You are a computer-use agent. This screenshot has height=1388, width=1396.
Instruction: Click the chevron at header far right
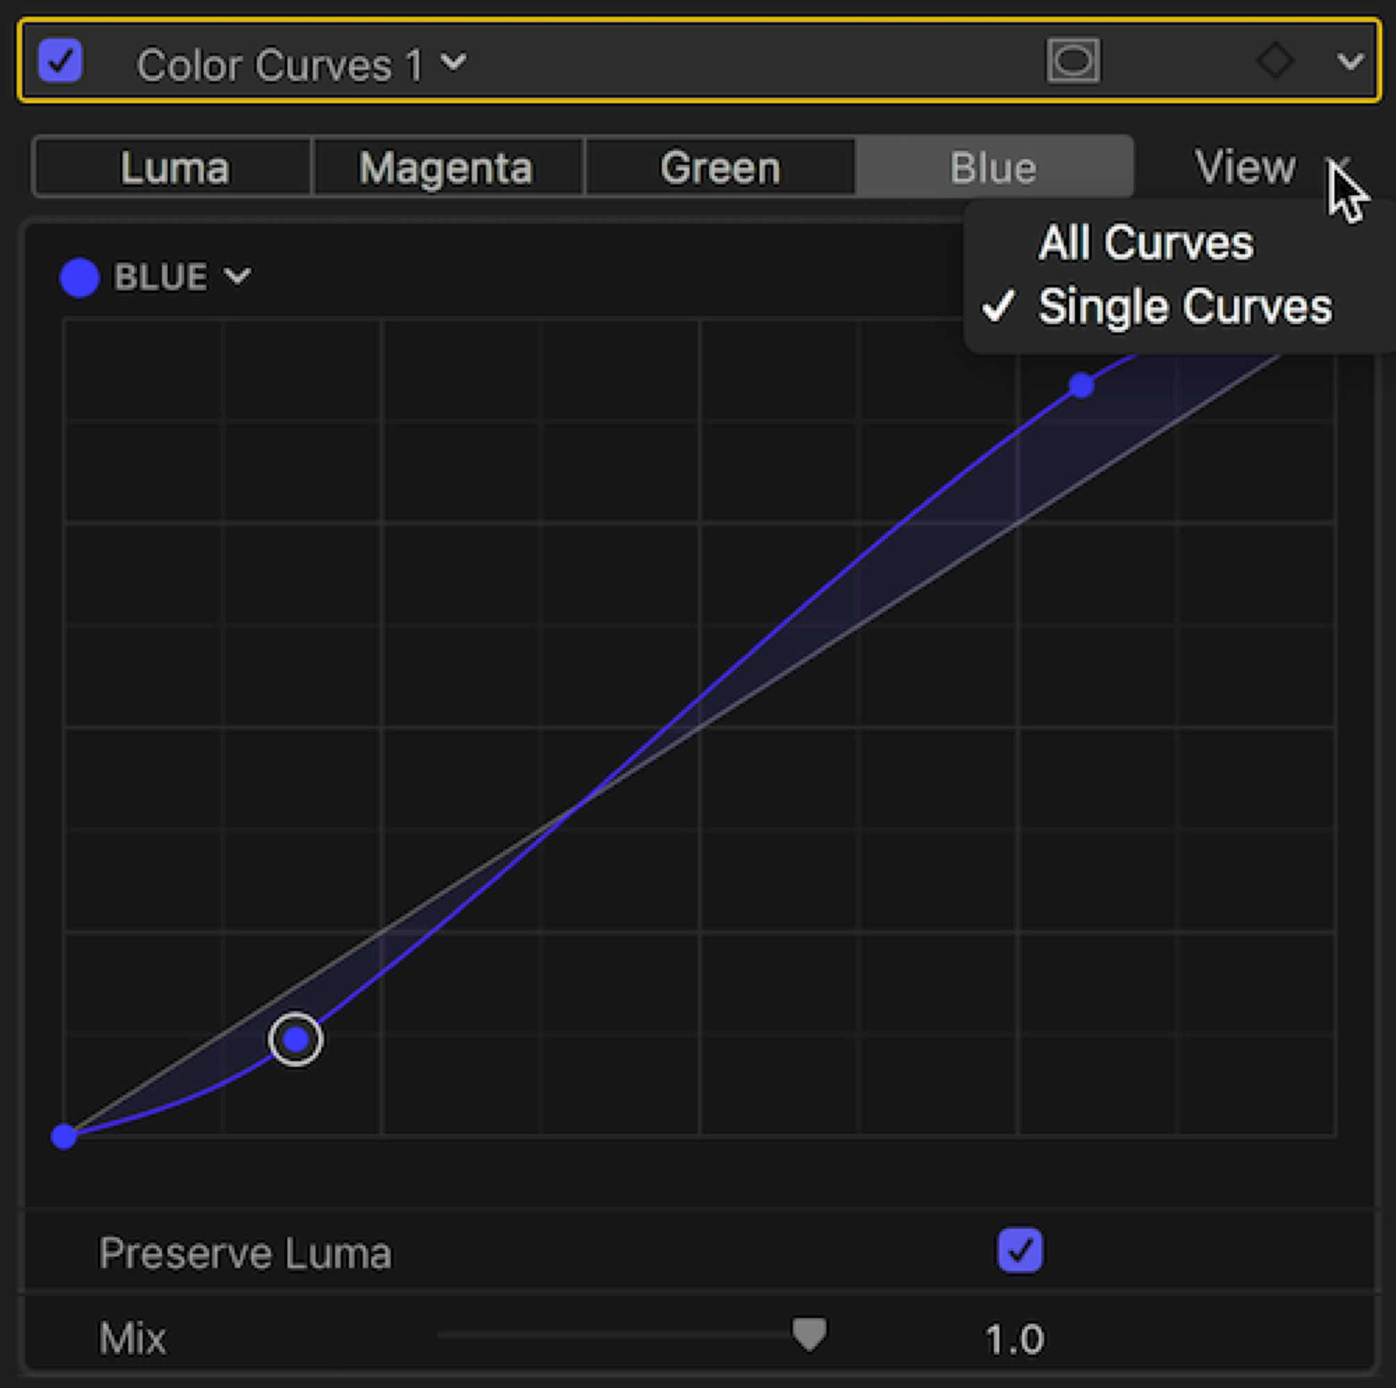pyautogui.click(x=1349, y=62)
